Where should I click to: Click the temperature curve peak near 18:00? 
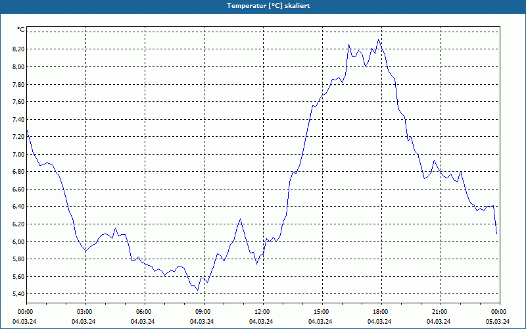coord(379,39)
